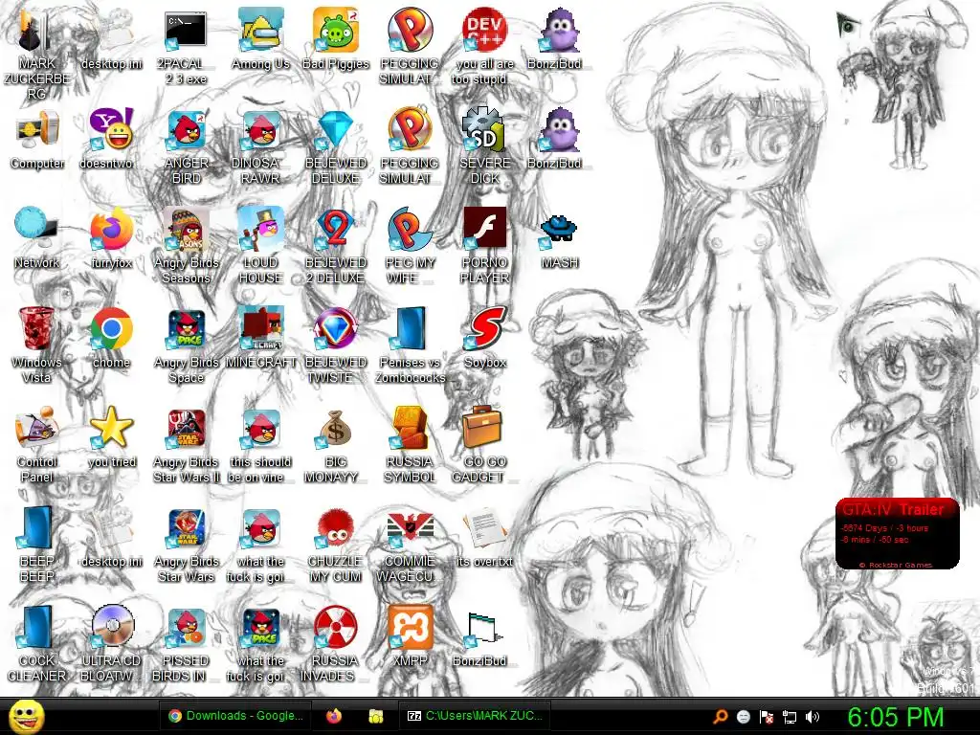980x735 pixels.
Task: Open the 'Angry Birds Star Wars' shortcut without the II
Action: [x=187, y=528]
